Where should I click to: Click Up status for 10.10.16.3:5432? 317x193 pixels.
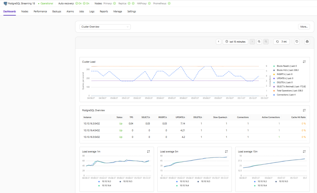121,124
